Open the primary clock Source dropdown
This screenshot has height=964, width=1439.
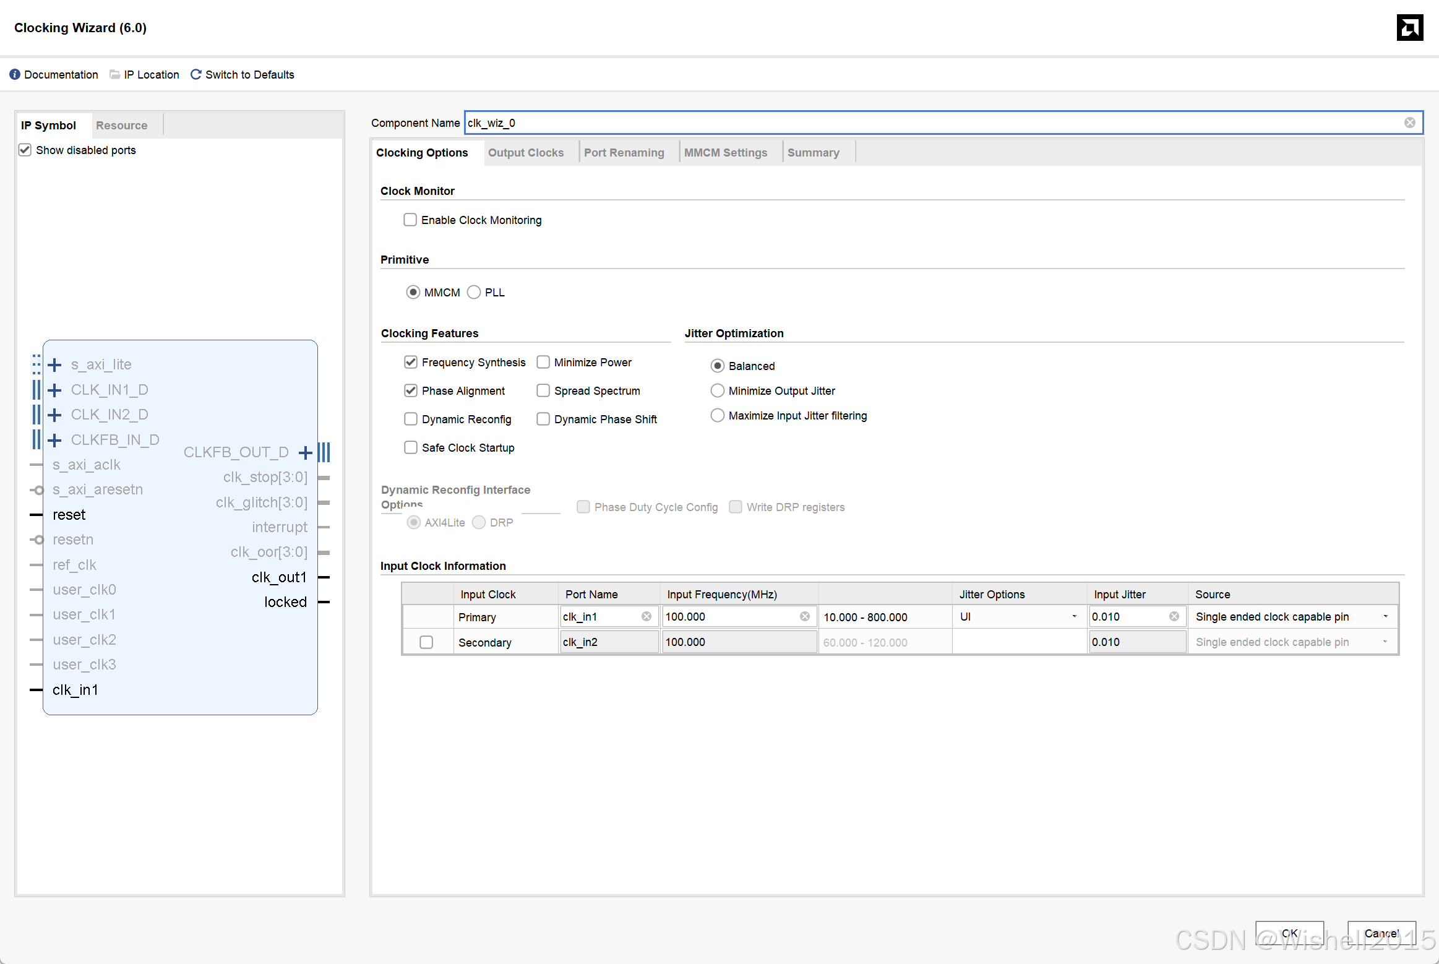(1385, 616)
